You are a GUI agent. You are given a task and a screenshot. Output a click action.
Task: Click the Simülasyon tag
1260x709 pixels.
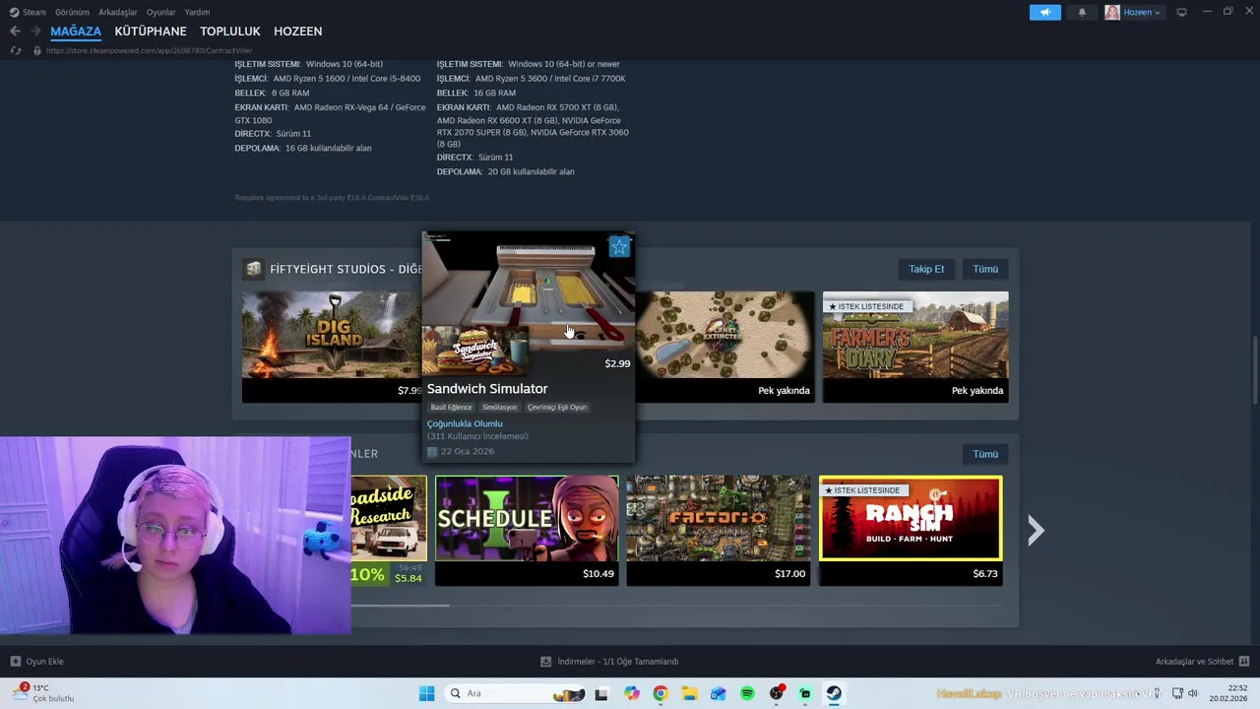(x=499, y=407)
